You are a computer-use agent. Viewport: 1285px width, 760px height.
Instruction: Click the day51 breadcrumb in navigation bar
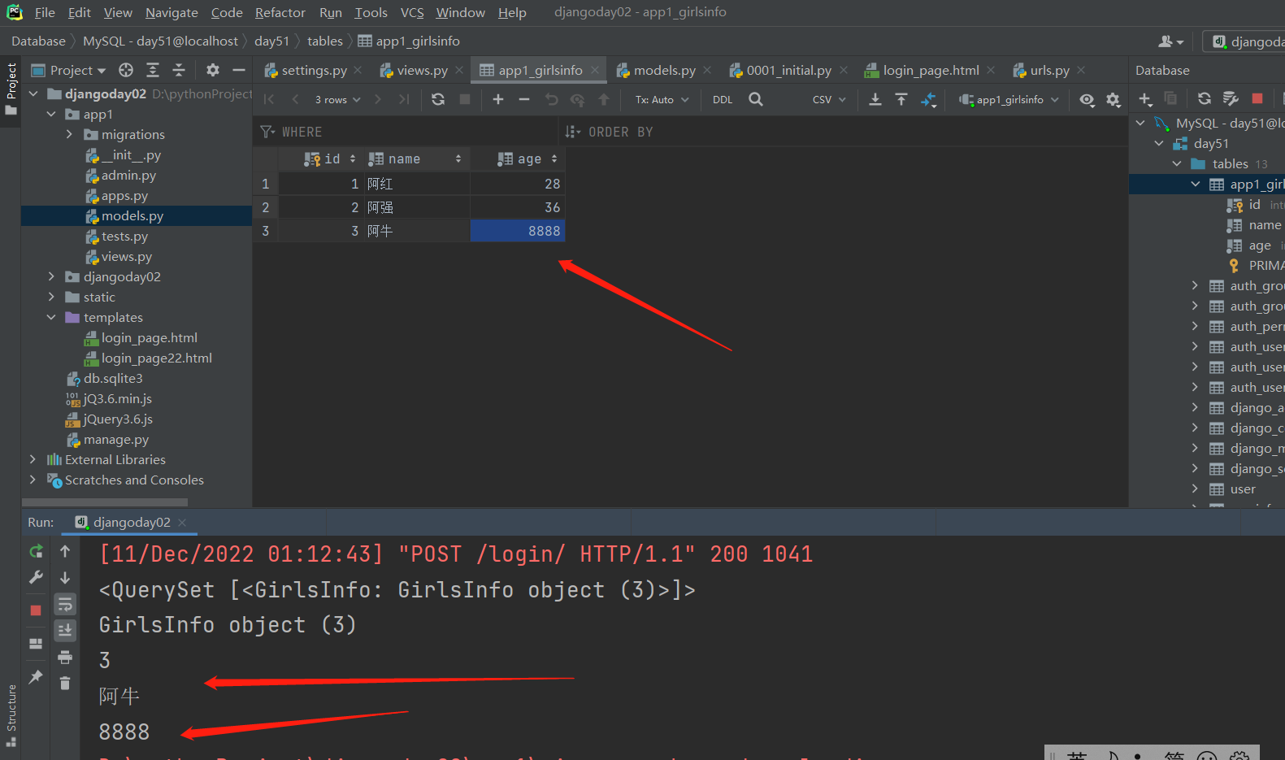pyautogui.click(x=271, y=41)
